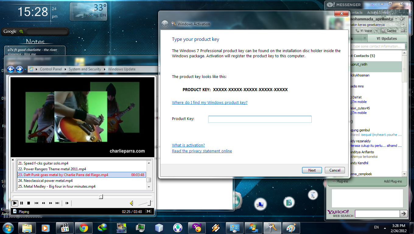Click 'Control Panel' in address breadcrumb
The width and height of the screenshot is (414, 234).
[51, 69]
